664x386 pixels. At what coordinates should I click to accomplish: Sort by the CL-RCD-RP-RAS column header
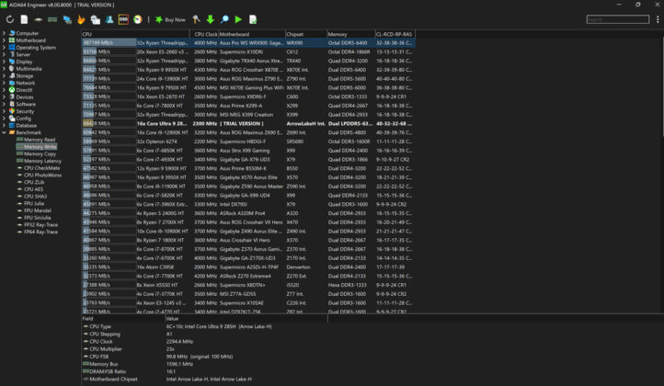pyautogui.click(x=395, y=34)
